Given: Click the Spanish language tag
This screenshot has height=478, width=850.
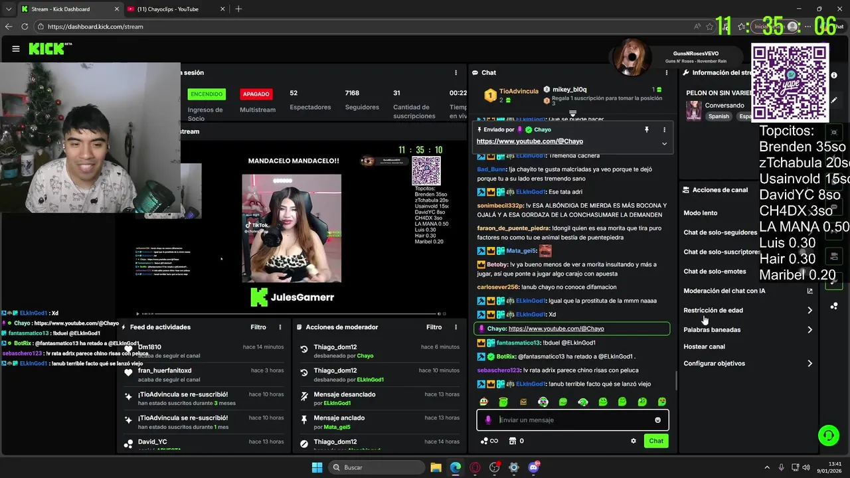Looking at the screenshot, I should pos(719,116).
